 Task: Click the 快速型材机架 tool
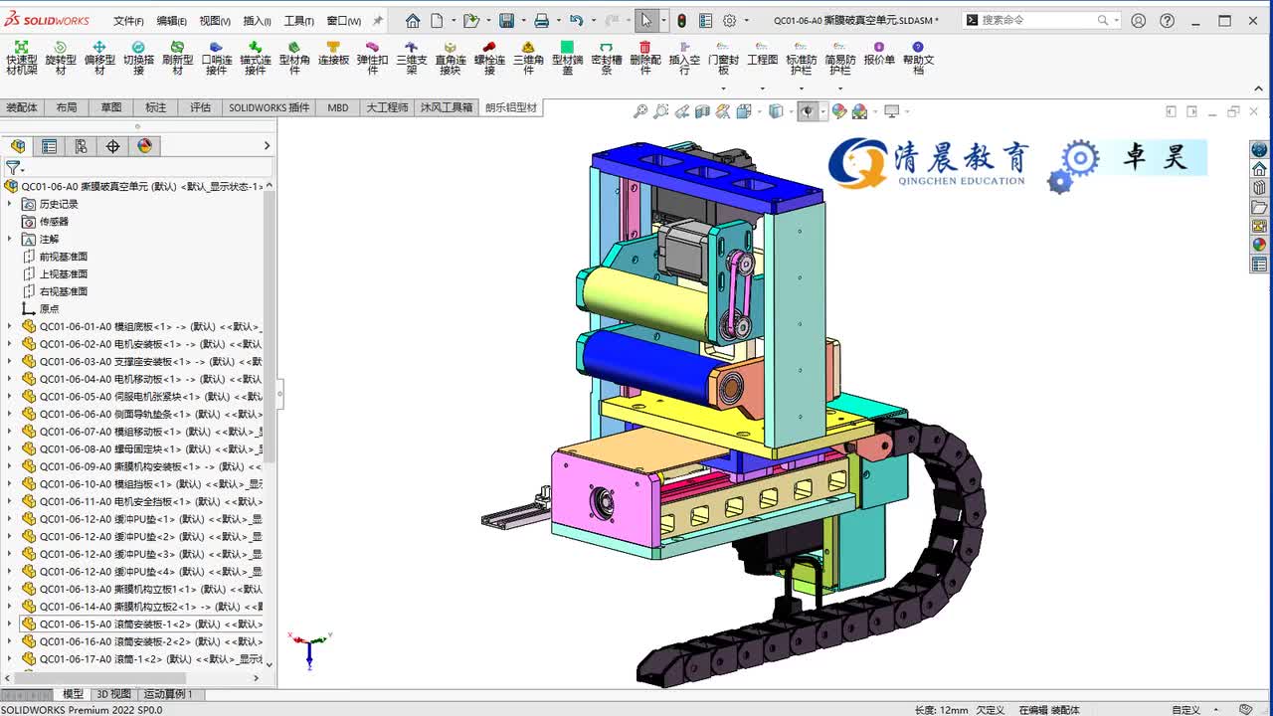point(21,58)
